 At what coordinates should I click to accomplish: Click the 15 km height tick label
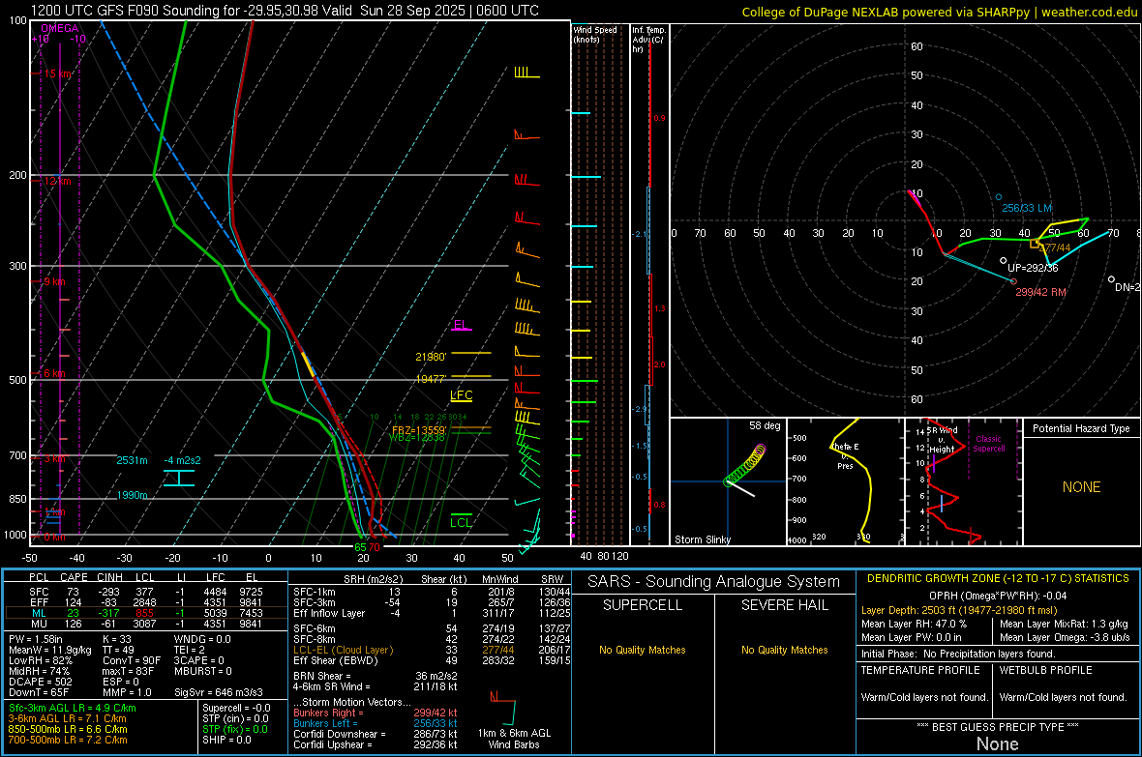(57, 73)
